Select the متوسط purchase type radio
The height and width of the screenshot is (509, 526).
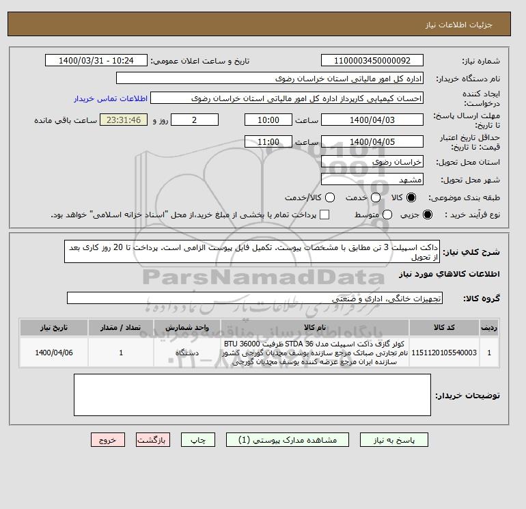pyautogui.click(x=387, y=215)
